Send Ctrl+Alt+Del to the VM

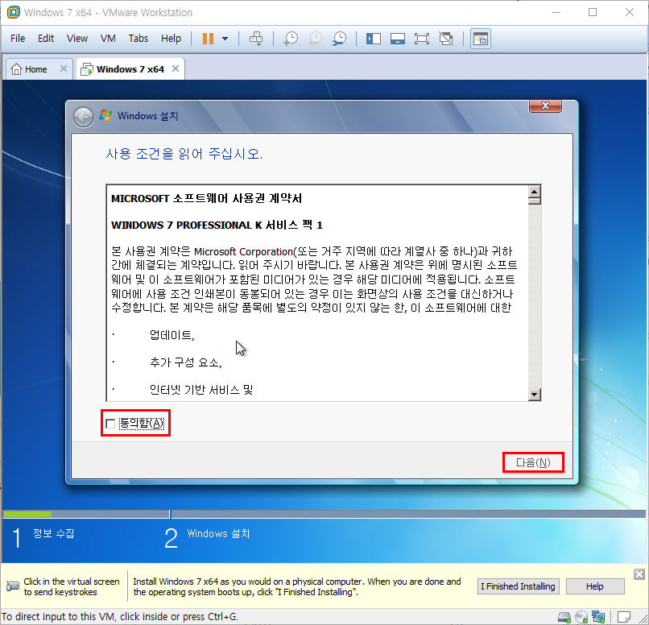256,39
